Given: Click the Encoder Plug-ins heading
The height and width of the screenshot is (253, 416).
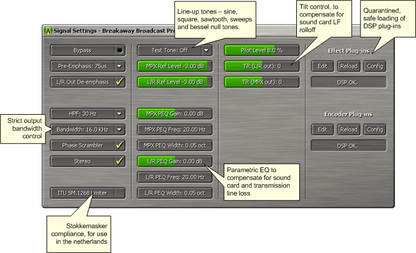Looking at the screenshot, I should pos(348,114).
